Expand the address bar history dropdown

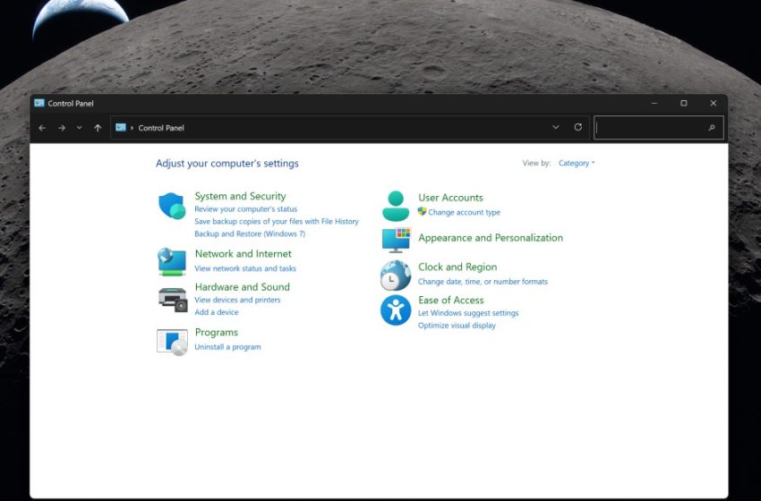[556, 127]
